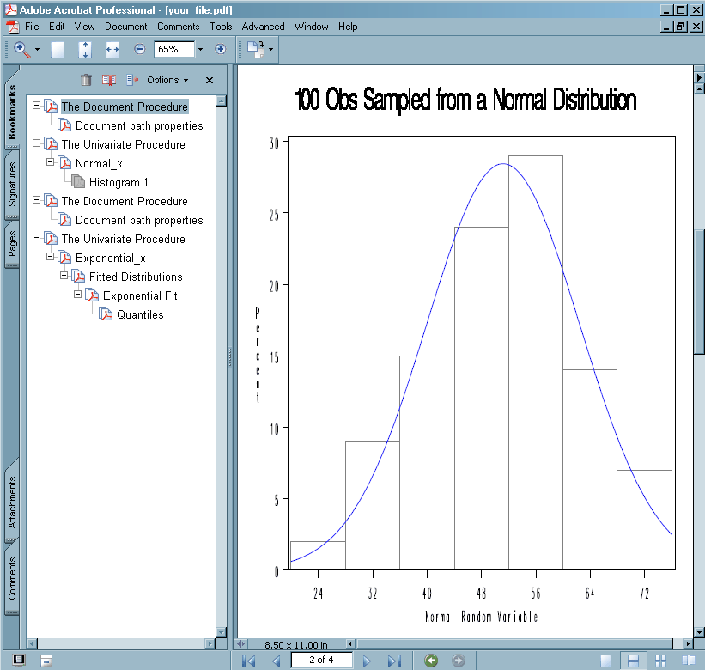Open the Document menu

(126, 27)
